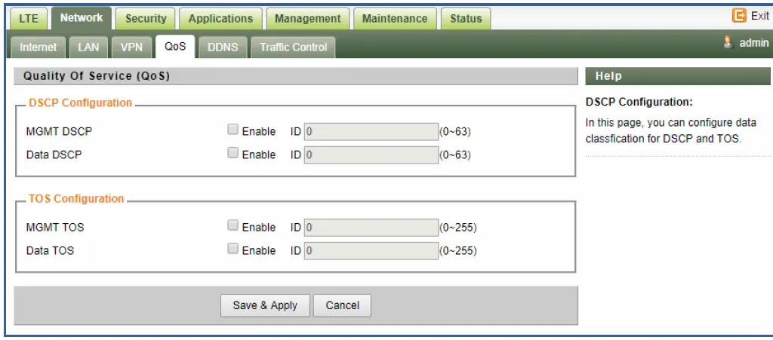Enable the Data DSCP checkbox
Image resolution: width=773 pixels, height=340 pixels.
coord(233,153)
